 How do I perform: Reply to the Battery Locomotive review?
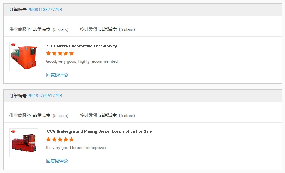tap(57, 75)
